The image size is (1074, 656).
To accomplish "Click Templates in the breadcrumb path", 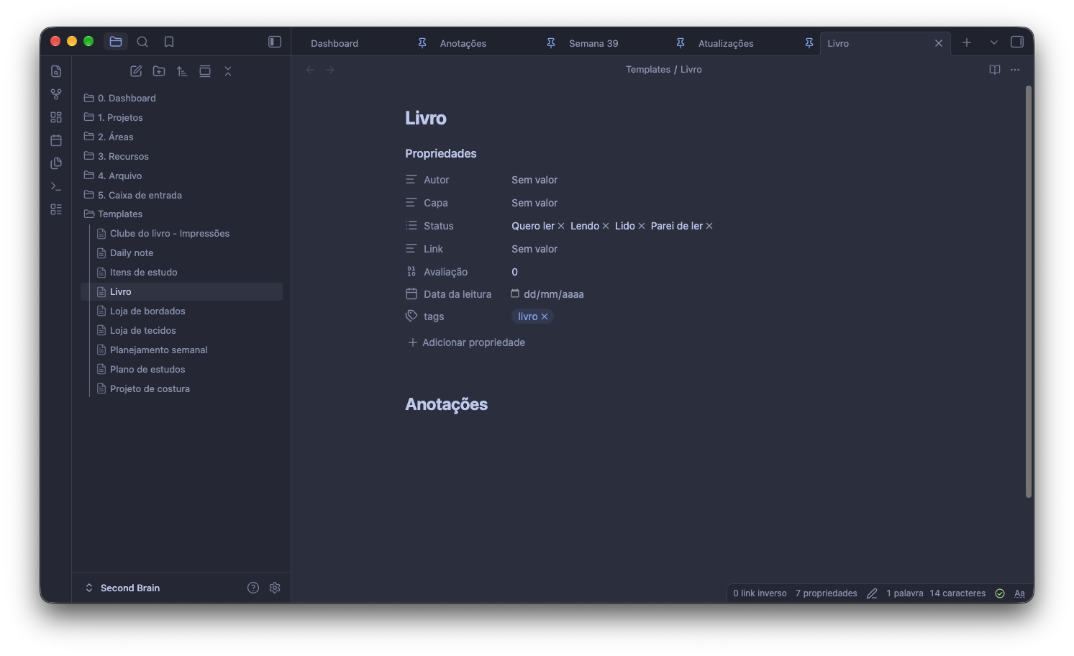I will pyautogui.click(x=647, y=70).
